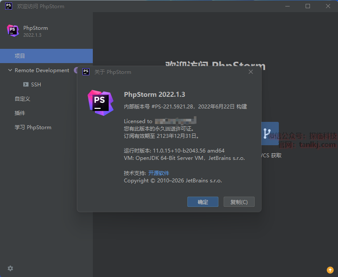Go to 学习 PhpStorm section
Image resolution: width=338 pixels, height=277 pixels.
(33, 127)
